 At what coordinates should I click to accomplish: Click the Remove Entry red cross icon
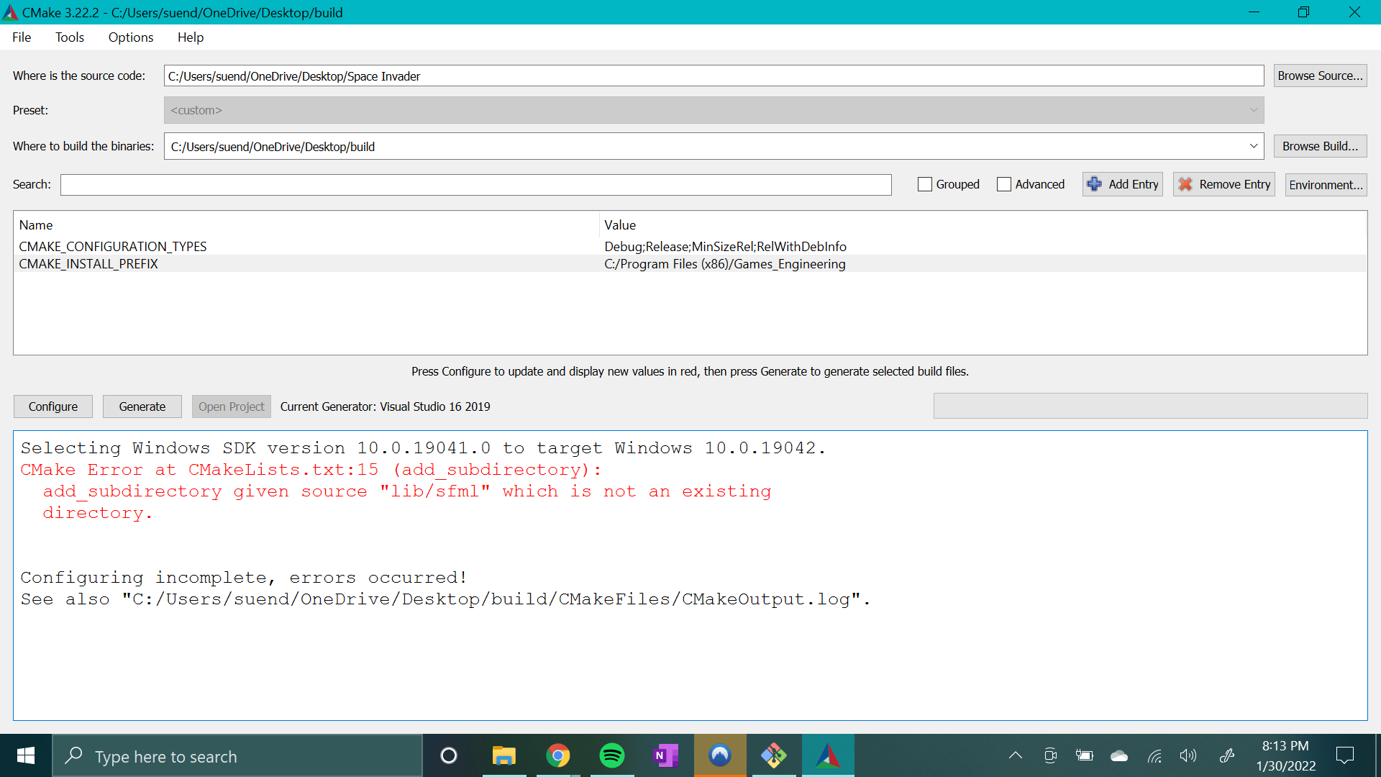(x=1185, y=184)
